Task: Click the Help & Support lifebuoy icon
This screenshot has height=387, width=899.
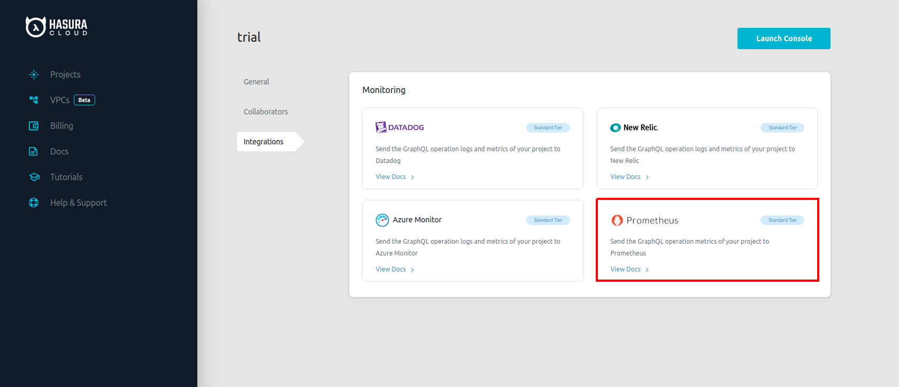Action: click(34, 203)
